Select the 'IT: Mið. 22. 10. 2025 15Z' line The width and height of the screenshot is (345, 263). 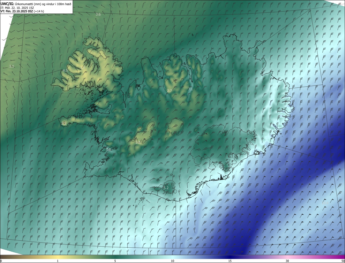(17, 8)
